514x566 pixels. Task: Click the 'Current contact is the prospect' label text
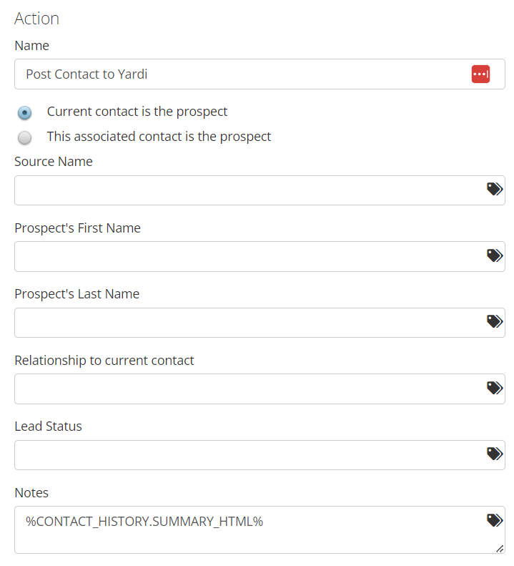[x=137, y=112]
